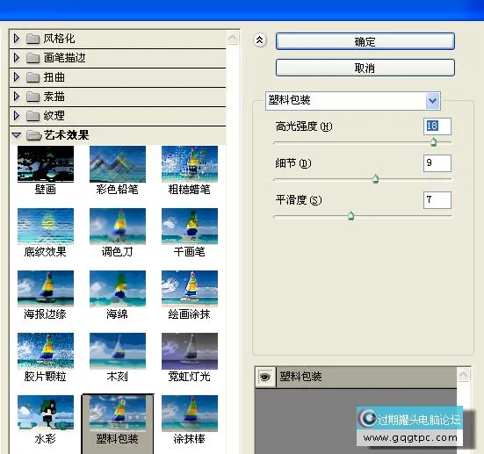Screen dimensions: 484x454
Task: Expand the 纹理 category triangle
Action: (x=17, y=116)
